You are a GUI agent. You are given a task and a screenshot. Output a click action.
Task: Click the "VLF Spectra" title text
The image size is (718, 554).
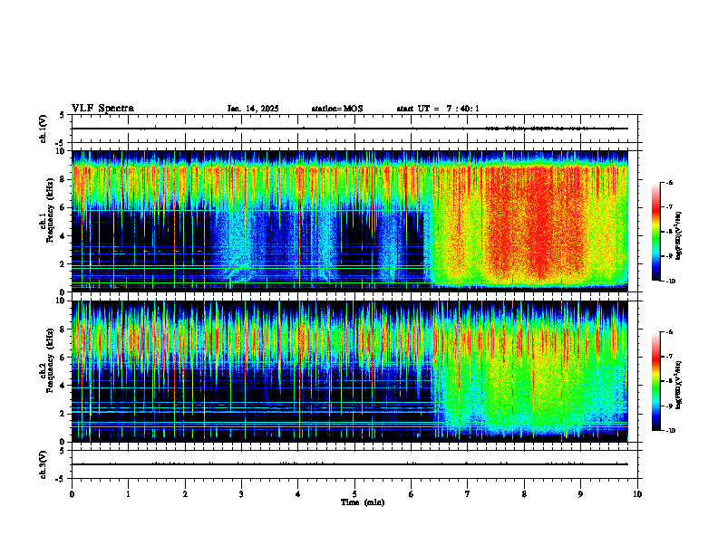(102, 109)
